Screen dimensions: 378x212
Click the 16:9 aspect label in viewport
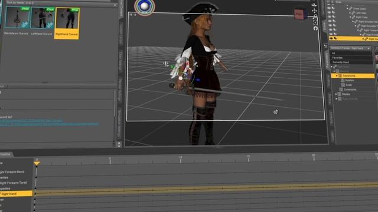[x=132, y=15]
